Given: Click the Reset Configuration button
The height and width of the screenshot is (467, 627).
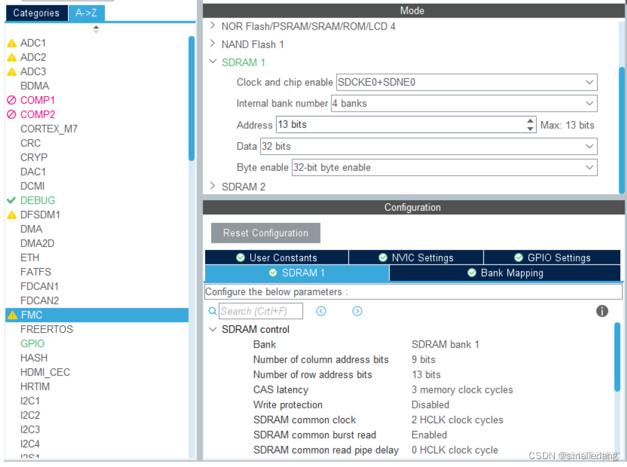Looking at the screenshot, I should coord(265,233).
